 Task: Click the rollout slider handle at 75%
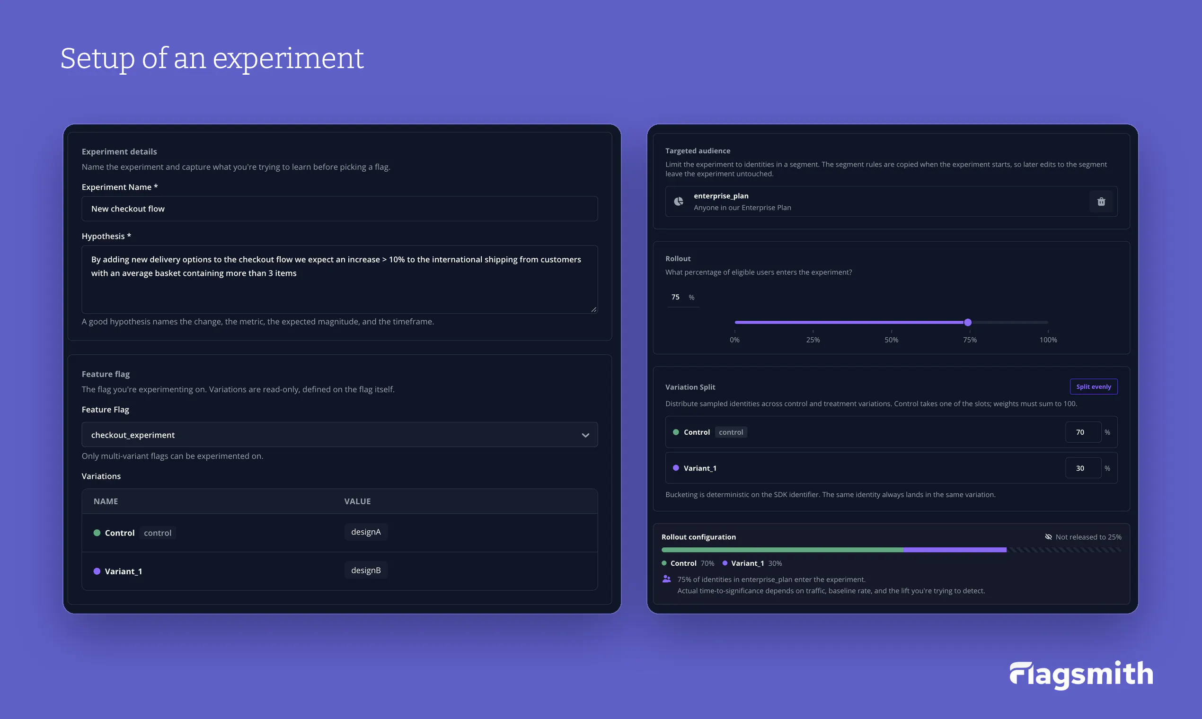(967, 322)
